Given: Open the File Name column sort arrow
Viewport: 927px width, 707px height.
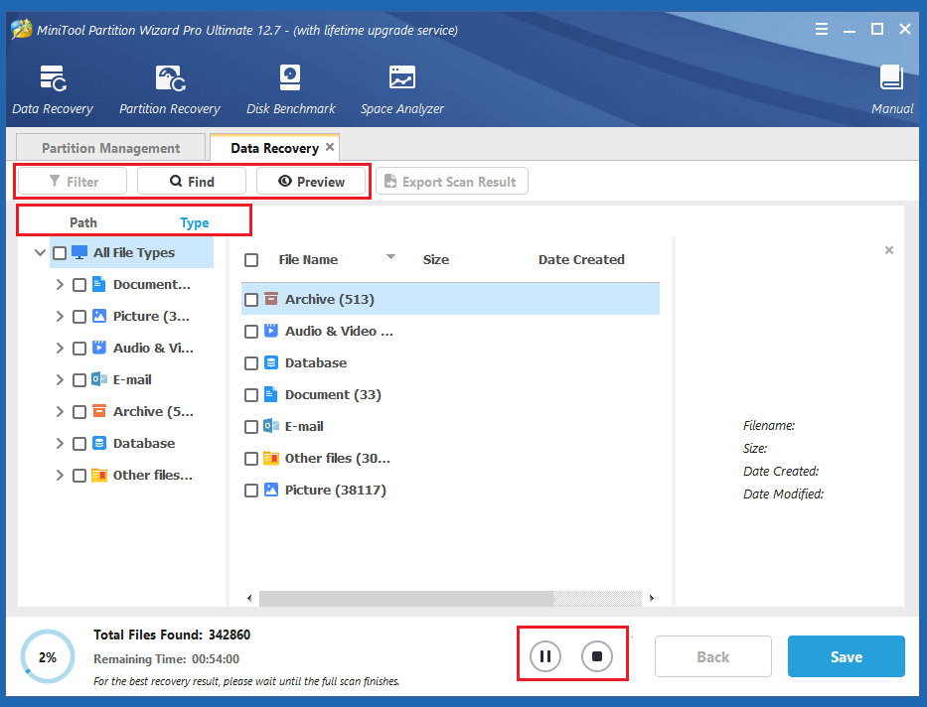Looking at the screenshot, I should pyautogui.click(x=390, y=257).
